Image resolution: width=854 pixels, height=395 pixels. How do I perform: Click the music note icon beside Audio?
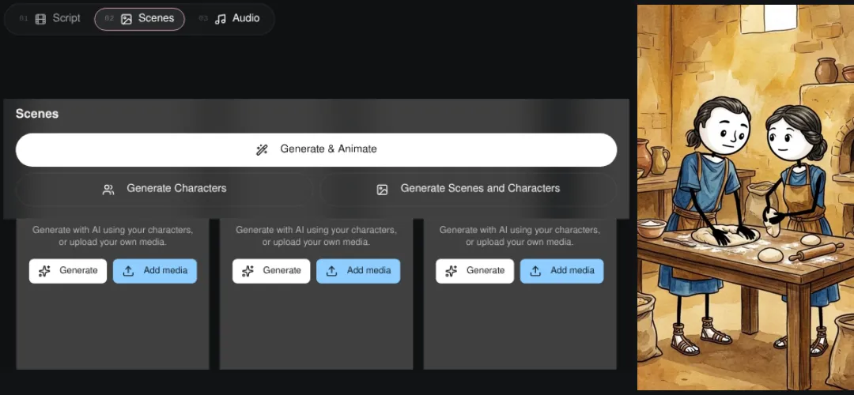pyautogui.click(x=220, y=19)
